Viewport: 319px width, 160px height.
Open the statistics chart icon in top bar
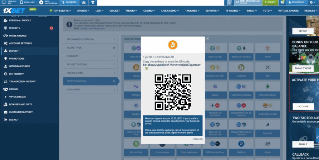point(84,2)
